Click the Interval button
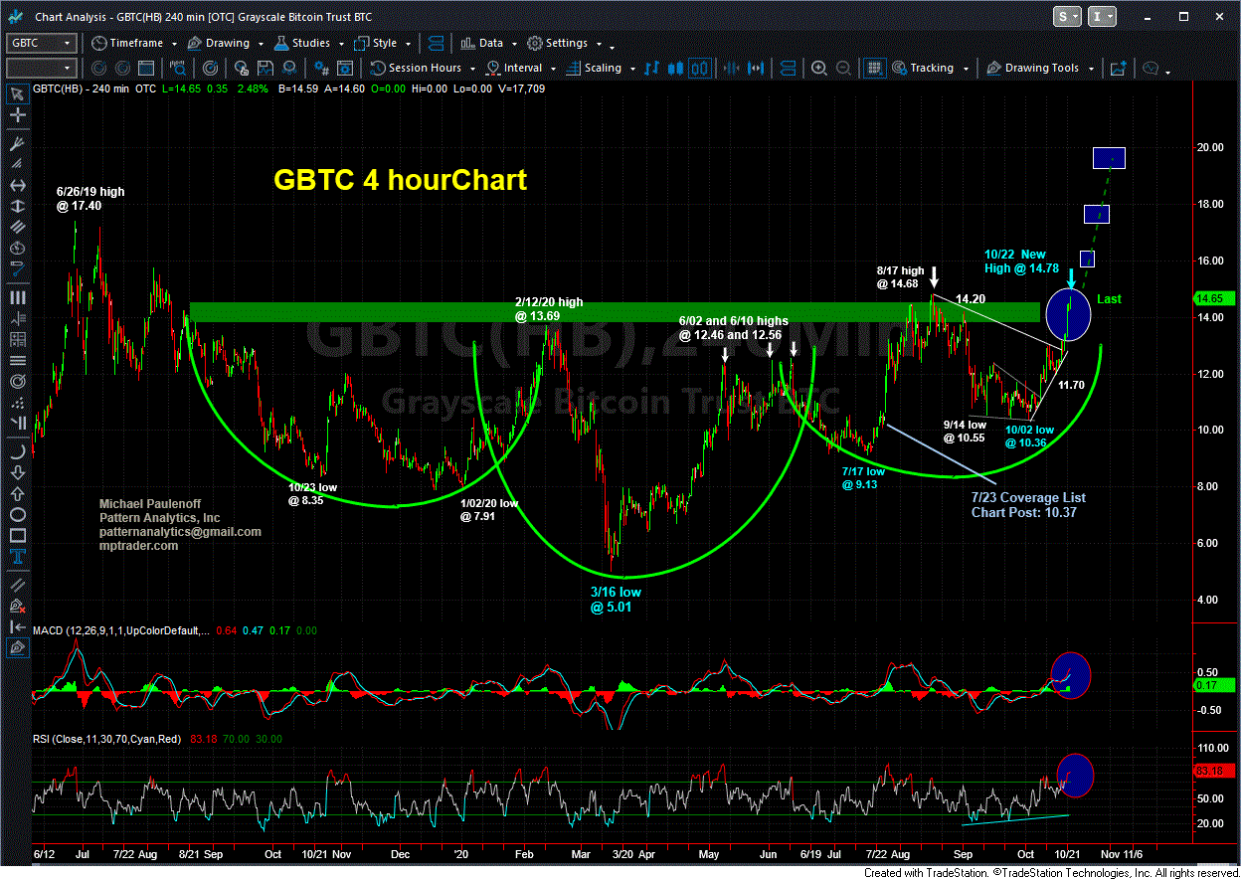 click(513, 68)
